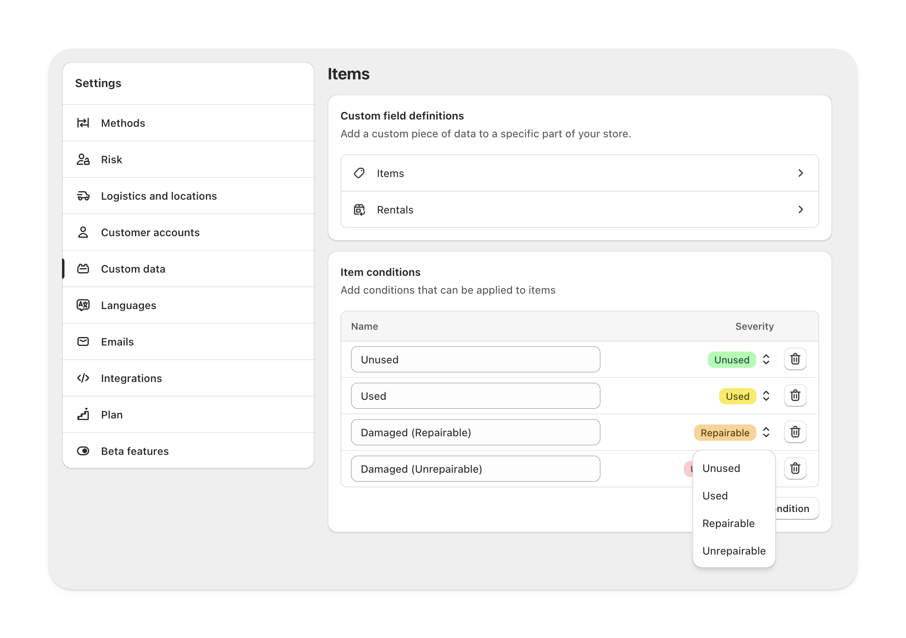This screenshot has height=638, width=906.
Task: Click the Integrations code icon
Action: point(83,378)
